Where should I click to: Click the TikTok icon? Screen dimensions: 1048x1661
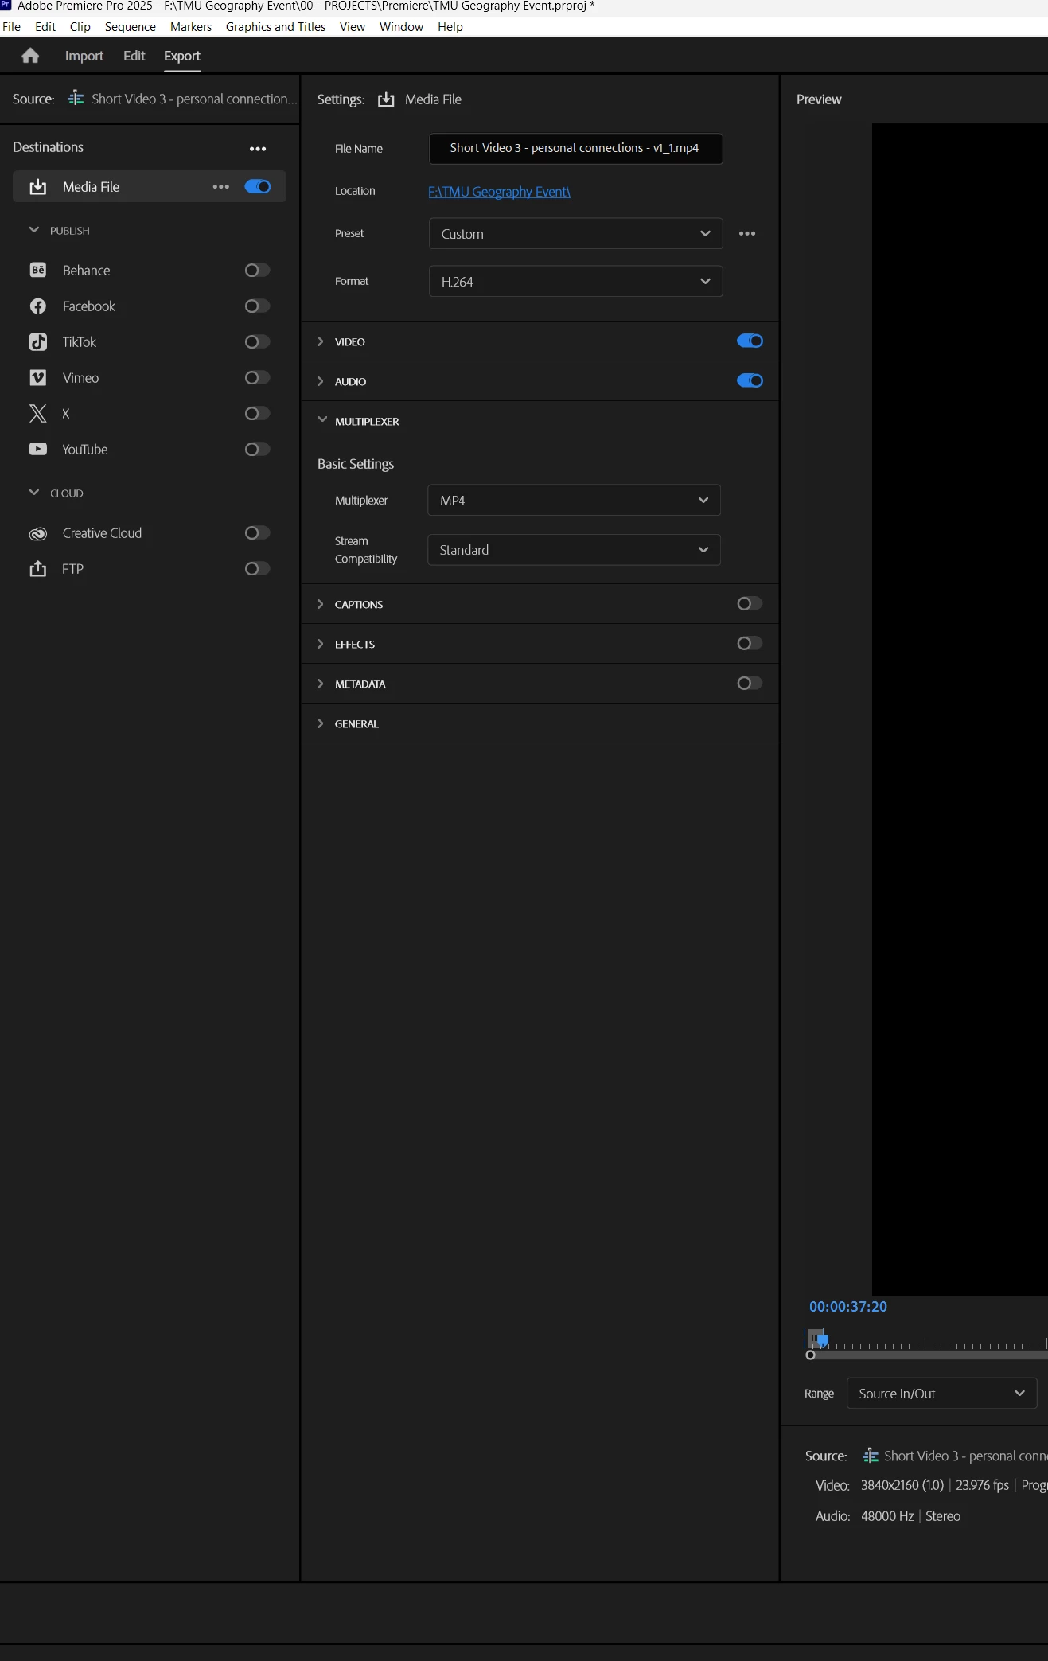point(37,341)
